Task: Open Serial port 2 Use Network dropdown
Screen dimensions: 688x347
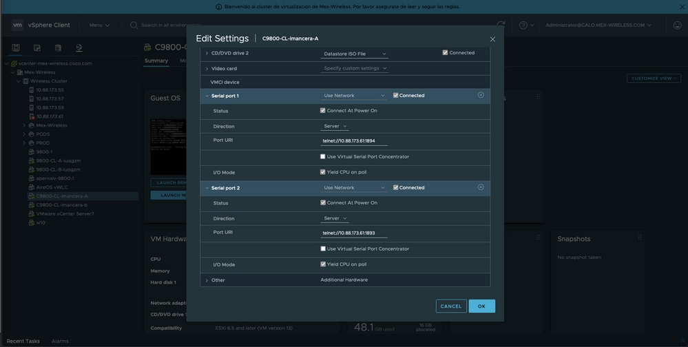Action: (x=353, y=188)
